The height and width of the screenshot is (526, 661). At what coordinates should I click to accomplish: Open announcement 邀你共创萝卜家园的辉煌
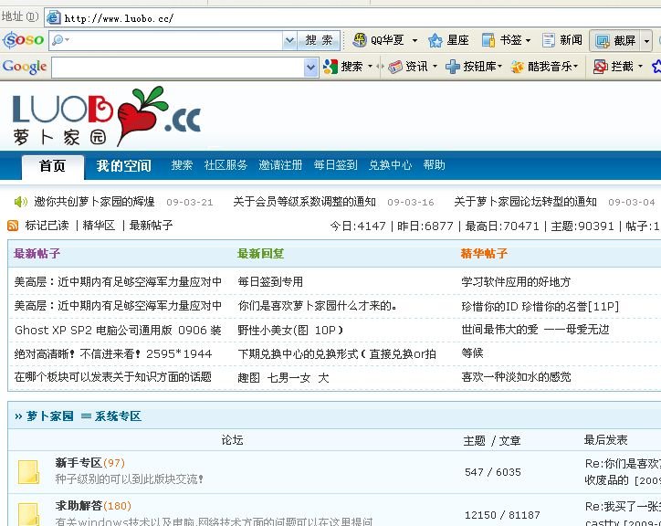click(x=94, y=202)
